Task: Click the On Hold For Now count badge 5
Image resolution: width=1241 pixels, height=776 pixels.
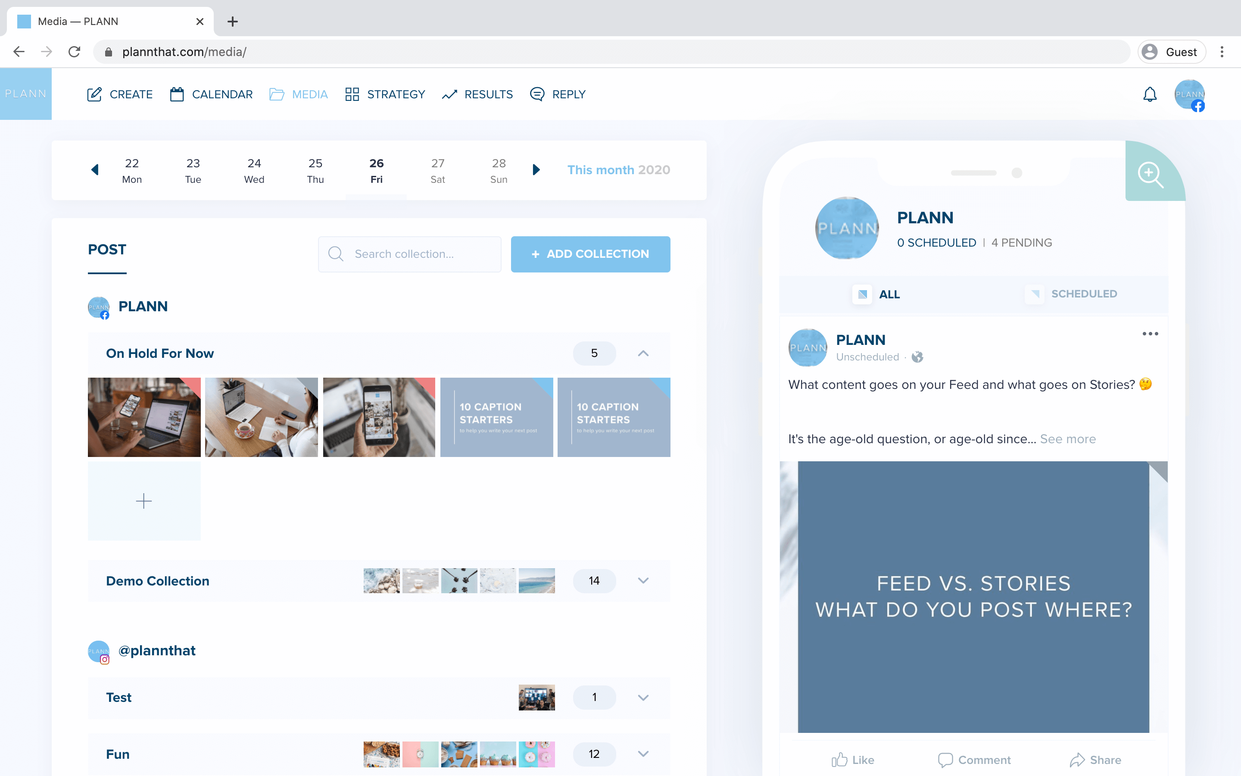Action: click(594, 353)
